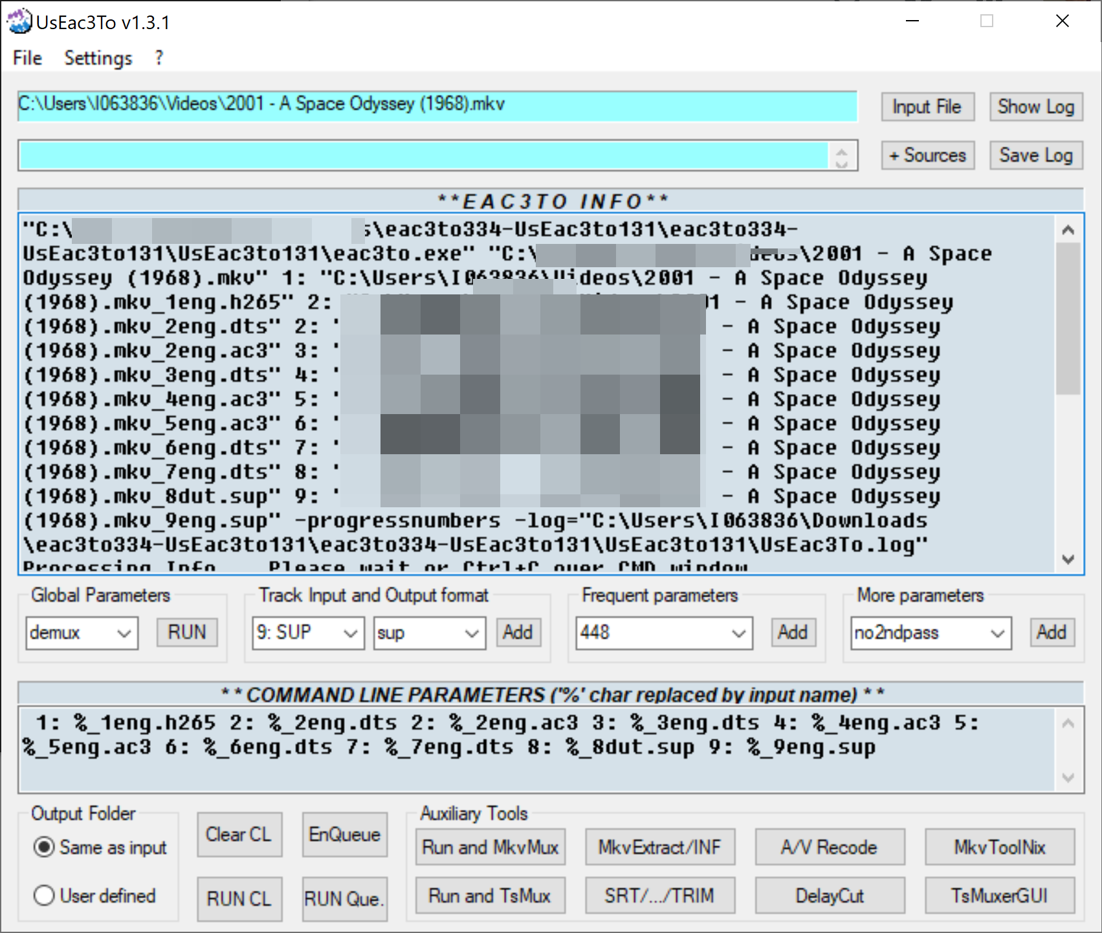This screenshot has width=1102, height=933.
Task: Click the empty sources list field
Action: (x=424, y=155)
